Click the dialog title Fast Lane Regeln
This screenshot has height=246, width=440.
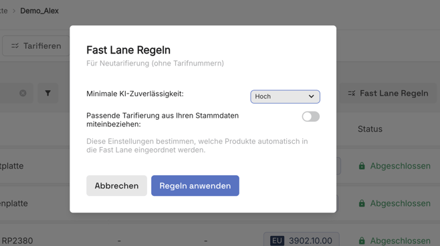pos(128,50)
